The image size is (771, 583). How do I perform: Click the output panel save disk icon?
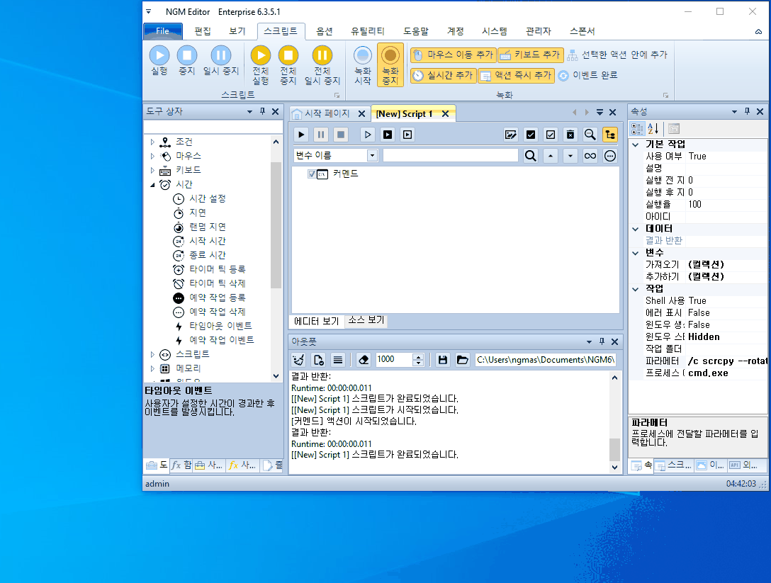(442, 360)
